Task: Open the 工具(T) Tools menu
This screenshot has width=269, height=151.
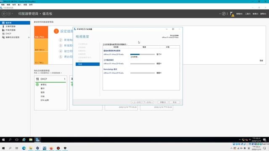Action: click(x=248, y=14)
